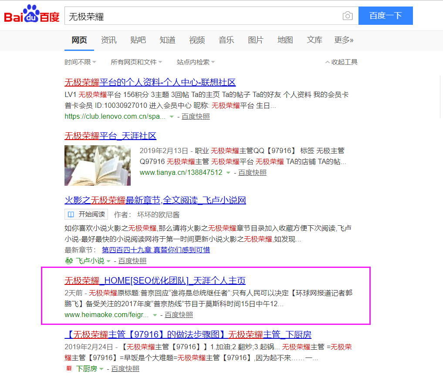This screenshot has width=443, height=381.
Task: Open result 无极荣耀_HOME[SEO优化团队]_天涯个人主页
Action: 155,281
